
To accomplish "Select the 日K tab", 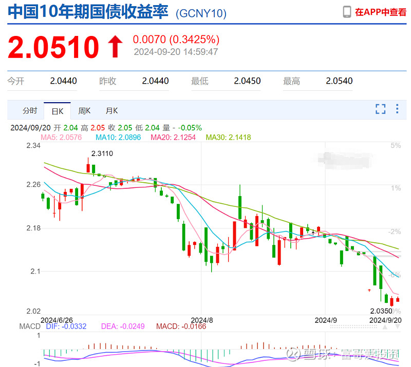I will point(58,111).
